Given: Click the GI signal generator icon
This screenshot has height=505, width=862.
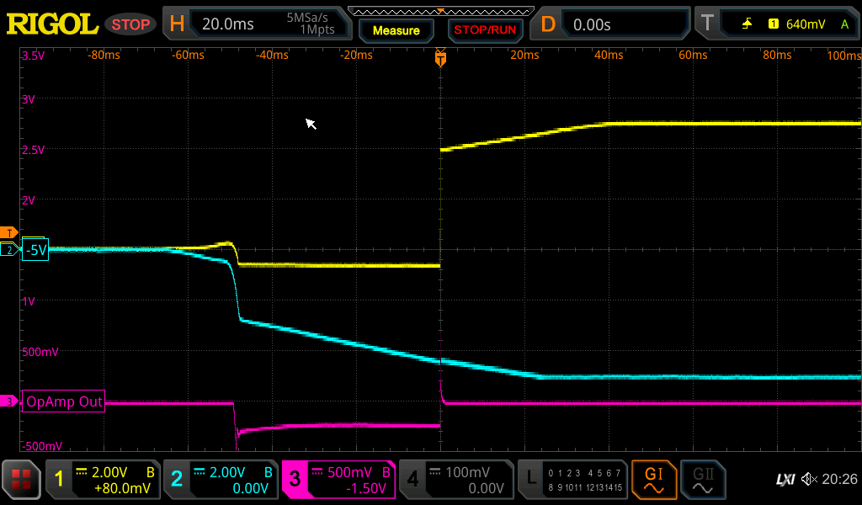Looking at the screenshot, I should click(x=653, y=480).
